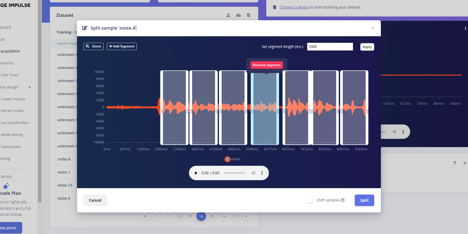Click Add Segment button

click(x=122, y=46)
